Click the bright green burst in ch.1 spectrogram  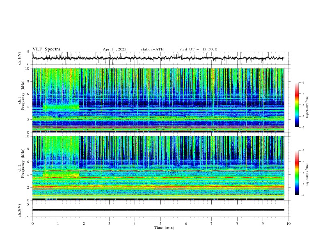(61, 107)
